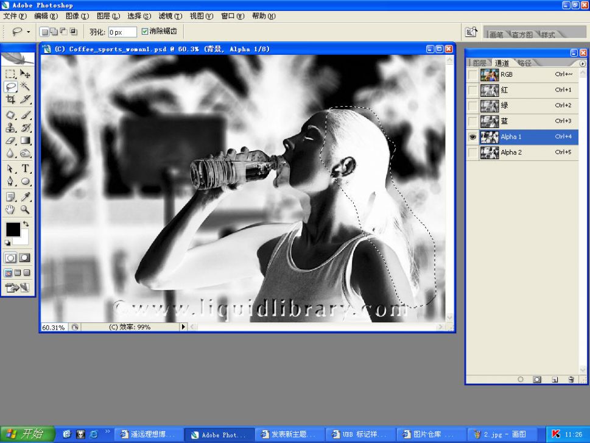The width and height of the screenshot is (590, 443).
Task: Choose New Selection mode button
Action: point(44,32)
